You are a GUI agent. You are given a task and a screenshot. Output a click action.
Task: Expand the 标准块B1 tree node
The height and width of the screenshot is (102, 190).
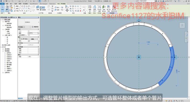[5, 55]
